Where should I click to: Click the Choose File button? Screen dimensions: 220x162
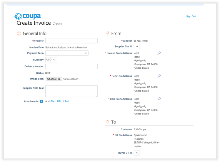tap(54, 79)
